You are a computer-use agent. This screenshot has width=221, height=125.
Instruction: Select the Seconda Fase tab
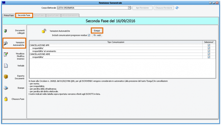24,15
